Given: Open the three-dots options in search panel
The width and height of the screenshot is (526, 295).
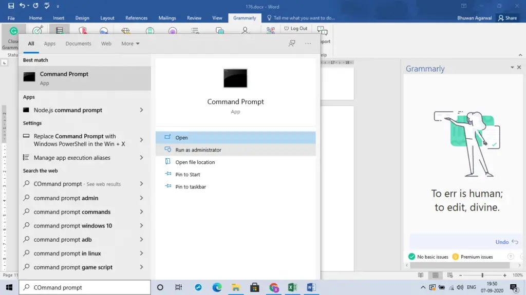Looking at the screenshot, I should tap(308, 44).
